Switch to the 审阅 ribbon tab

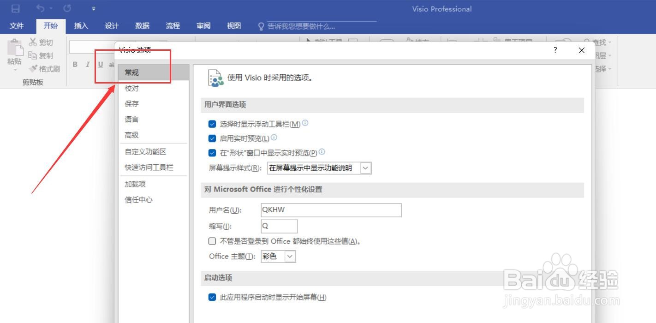203,26
